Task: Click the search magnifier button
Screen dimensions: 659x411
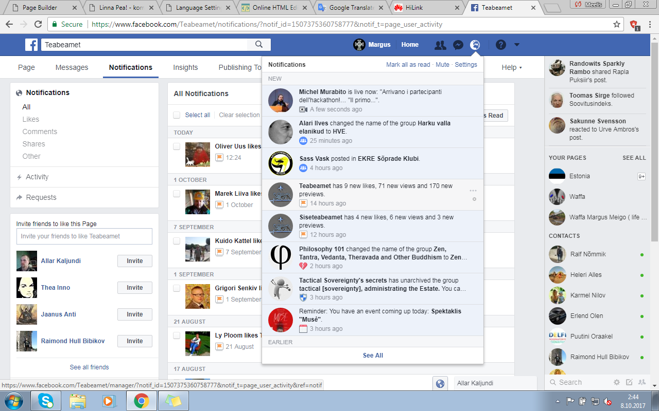Action: coord(259,45)
